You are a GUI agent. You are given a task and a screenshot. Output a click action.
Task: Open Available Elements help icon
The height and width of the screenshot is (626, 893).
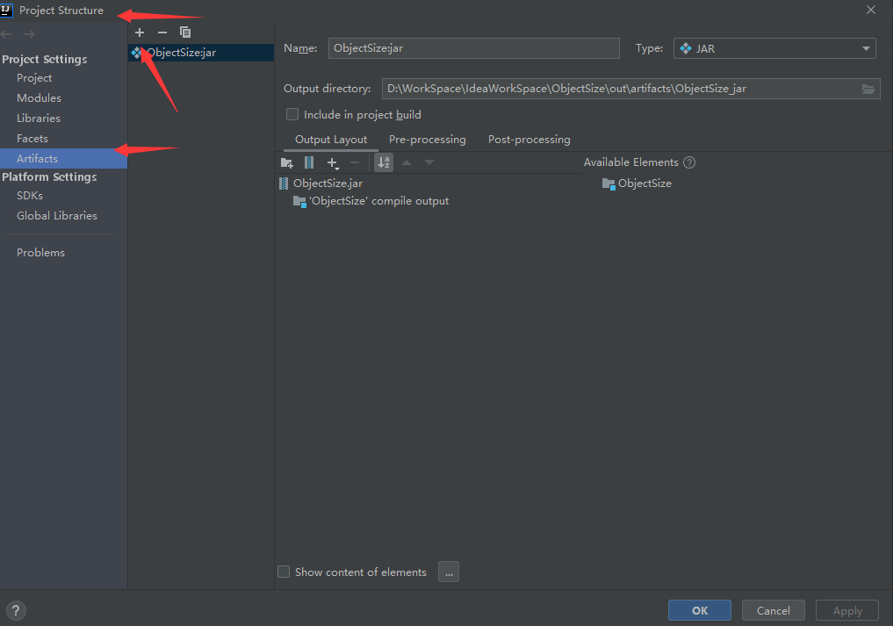tap(689, 162)
